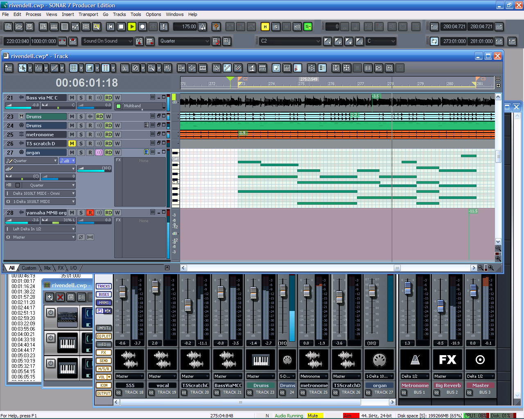Image resolution: width=524 pixels, height=419 pixels.
Task: Add a soft synth in the Synth Rack
Action: [50, 297]
